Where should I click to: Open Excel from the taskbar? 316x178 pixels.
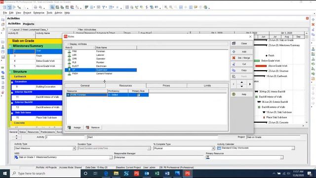[157, 174]
